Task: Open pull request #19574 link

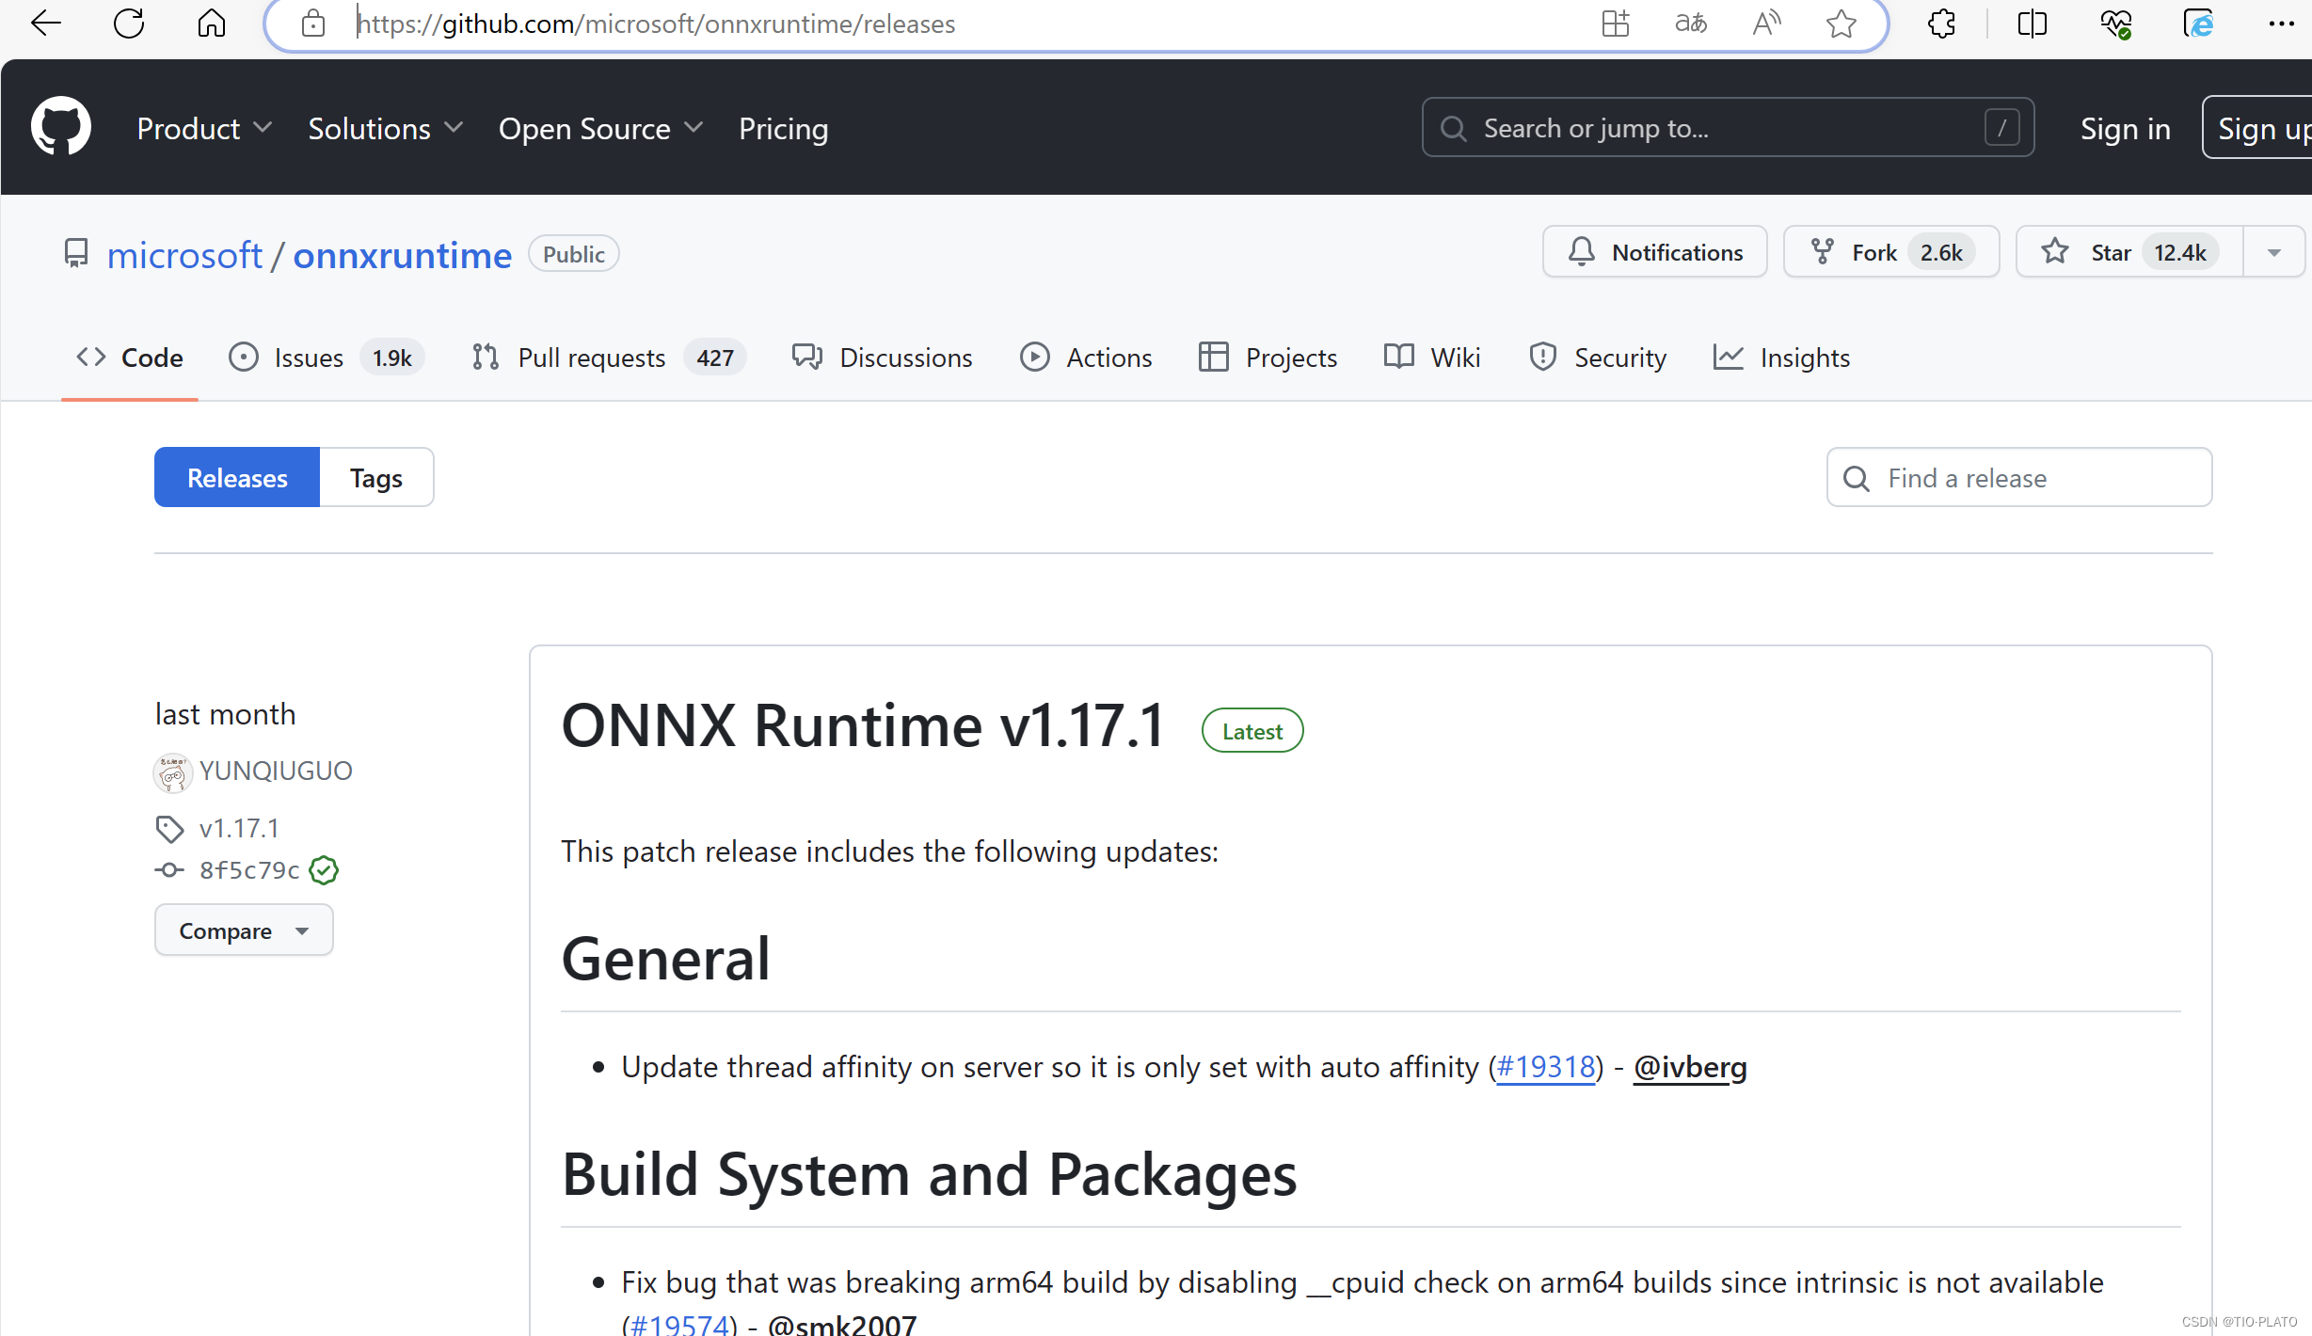Action: point(679,1324)
